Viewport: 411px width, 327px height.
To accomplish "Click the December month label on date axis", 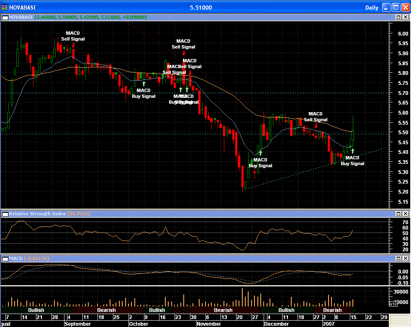I will point(276,324).
